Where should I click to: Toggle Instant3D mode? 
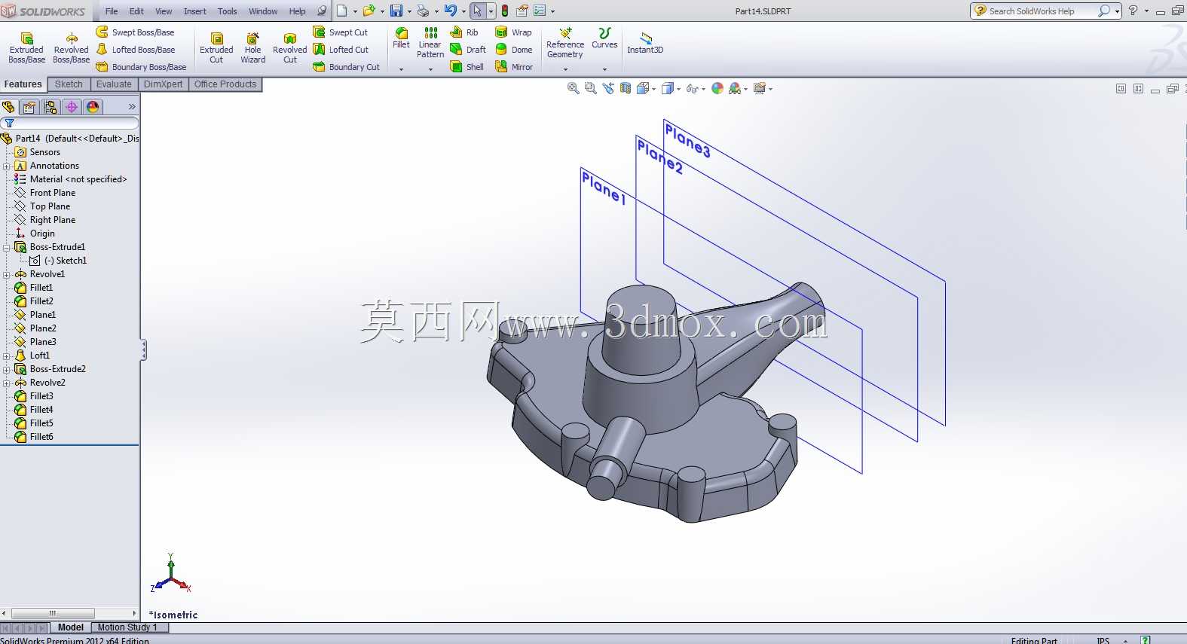click(645, 43)
